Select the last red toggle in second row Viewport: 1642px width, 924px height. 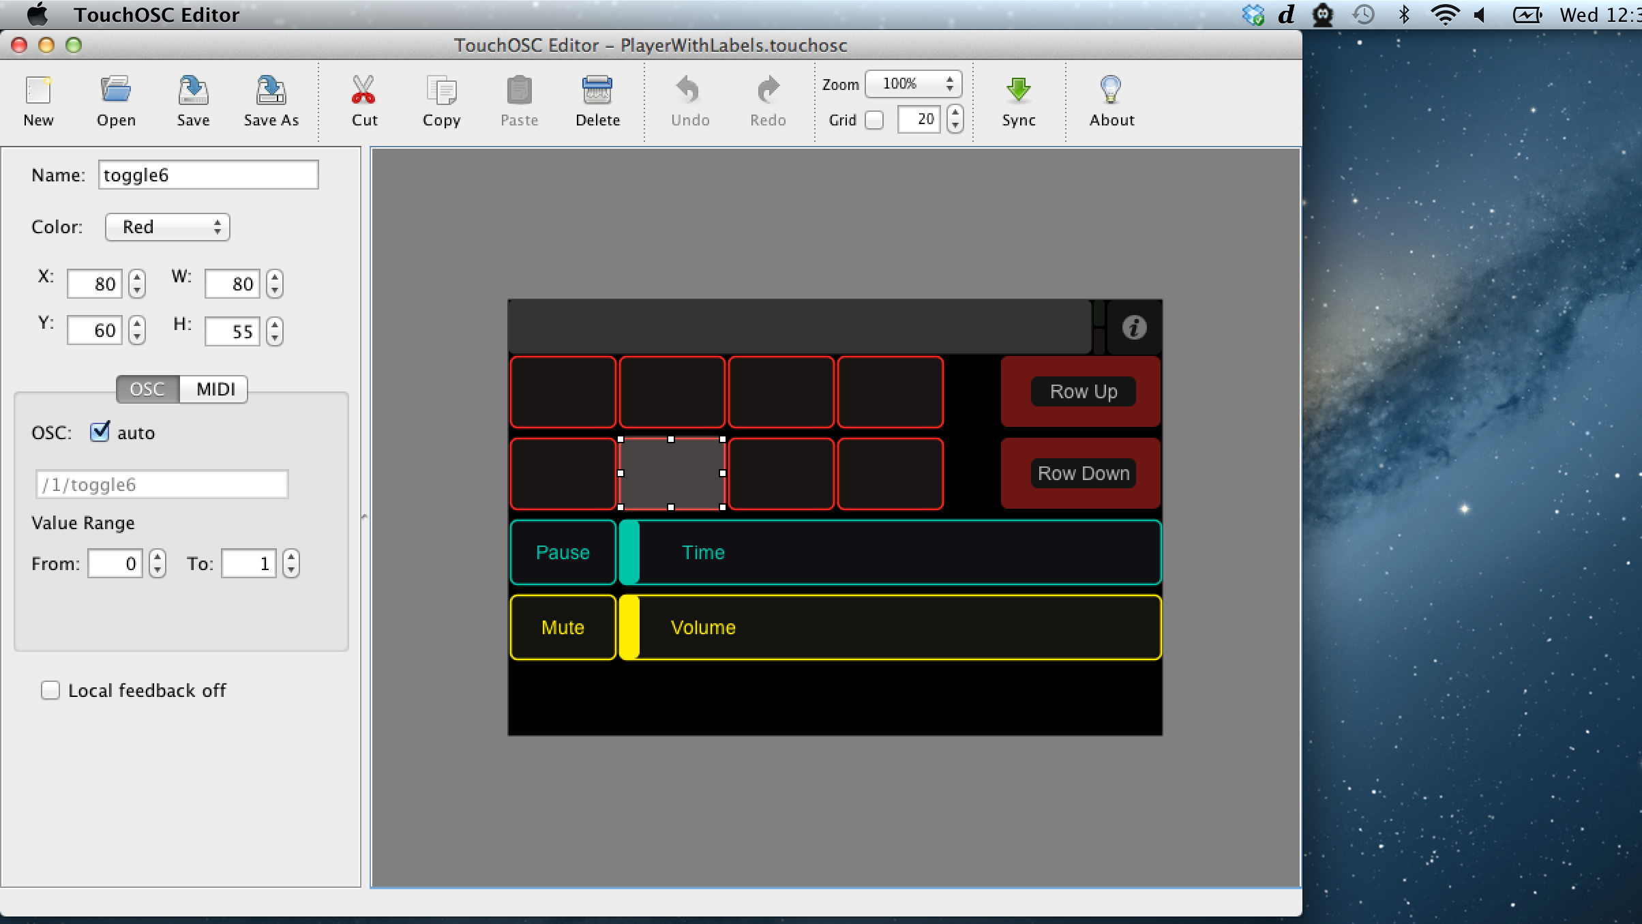[x=891, y=474]
